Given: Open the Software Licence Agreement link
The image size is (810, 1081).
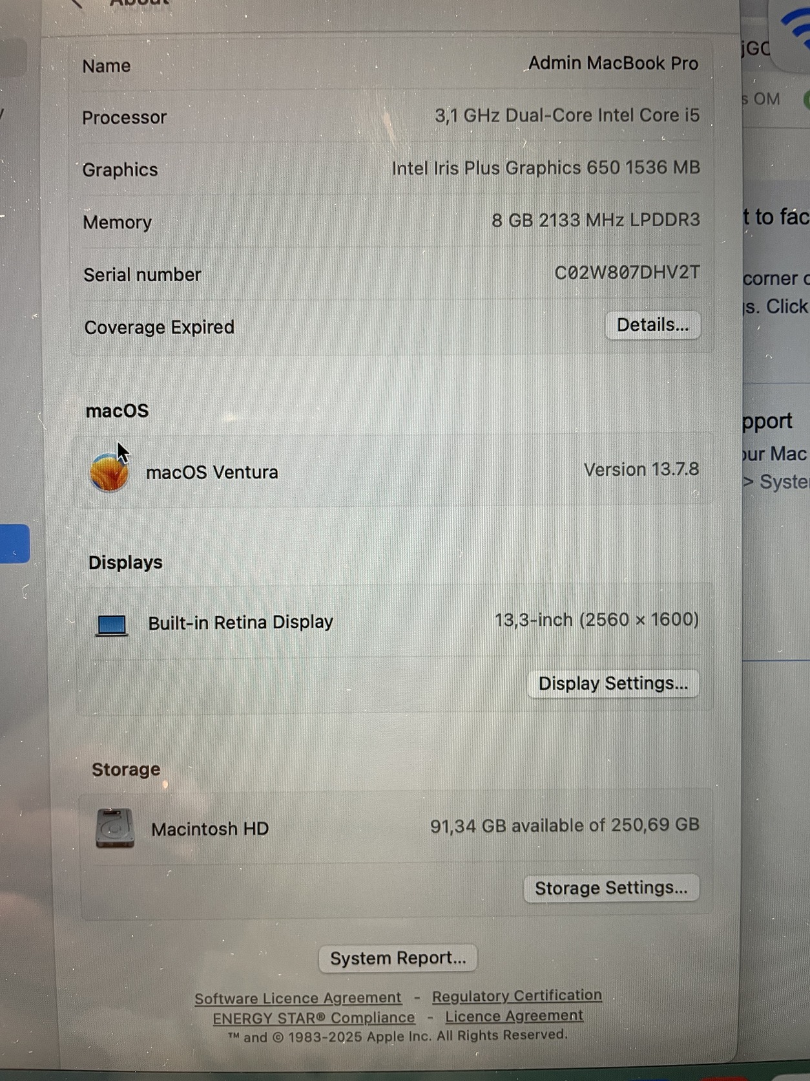Looking at the screenshot, I should point(298,998).
